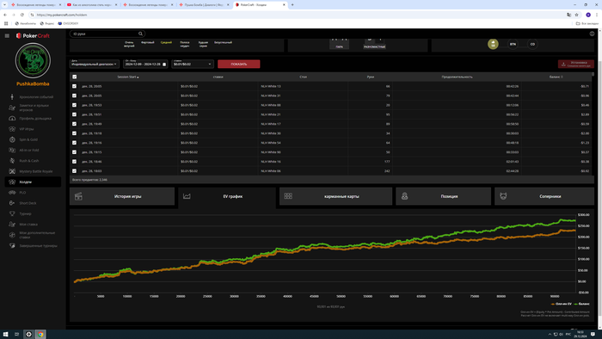
Task: Sort by the Session Start column arrow
Action: pyautogui.click(x=138, y=77)
